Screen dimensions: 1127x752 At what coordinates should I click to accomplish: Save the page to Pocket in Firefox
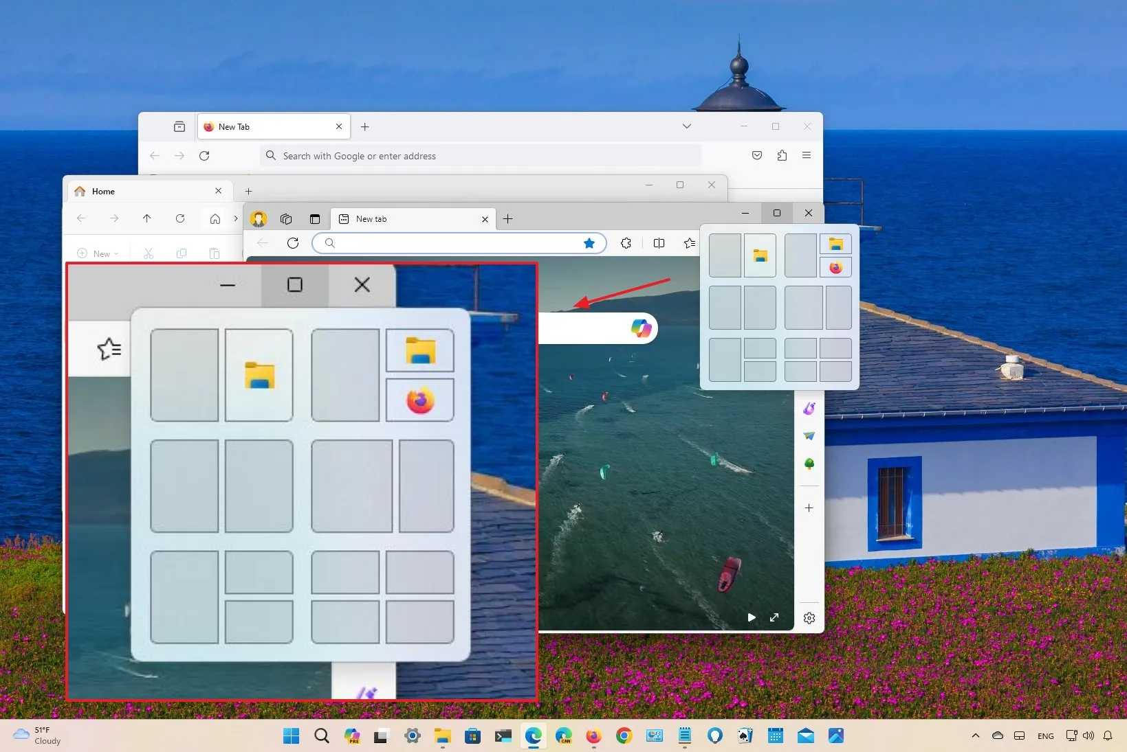pyautogui.click(x=756, y=155)
